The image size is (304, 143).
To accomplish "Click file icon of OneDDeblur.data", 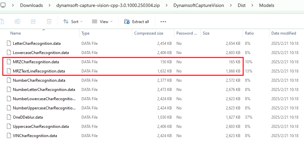I will tap(9, 117).
